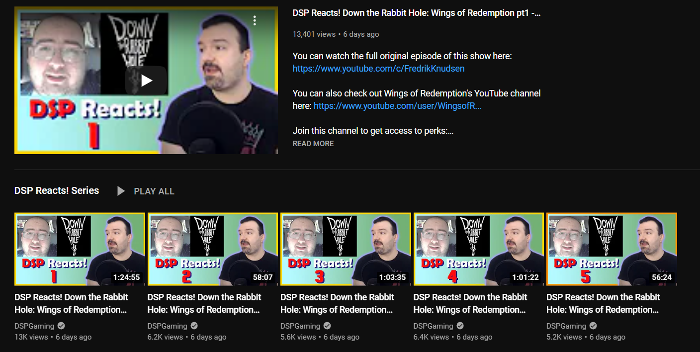Click the PLAY ALL button text

(154, 191)
